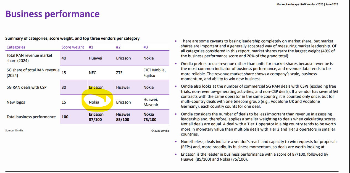This screenshot has height=173, width=350.
Task: Click the highlighted 'Nokia' in New logos row
Action: click(x=94, y=102)
